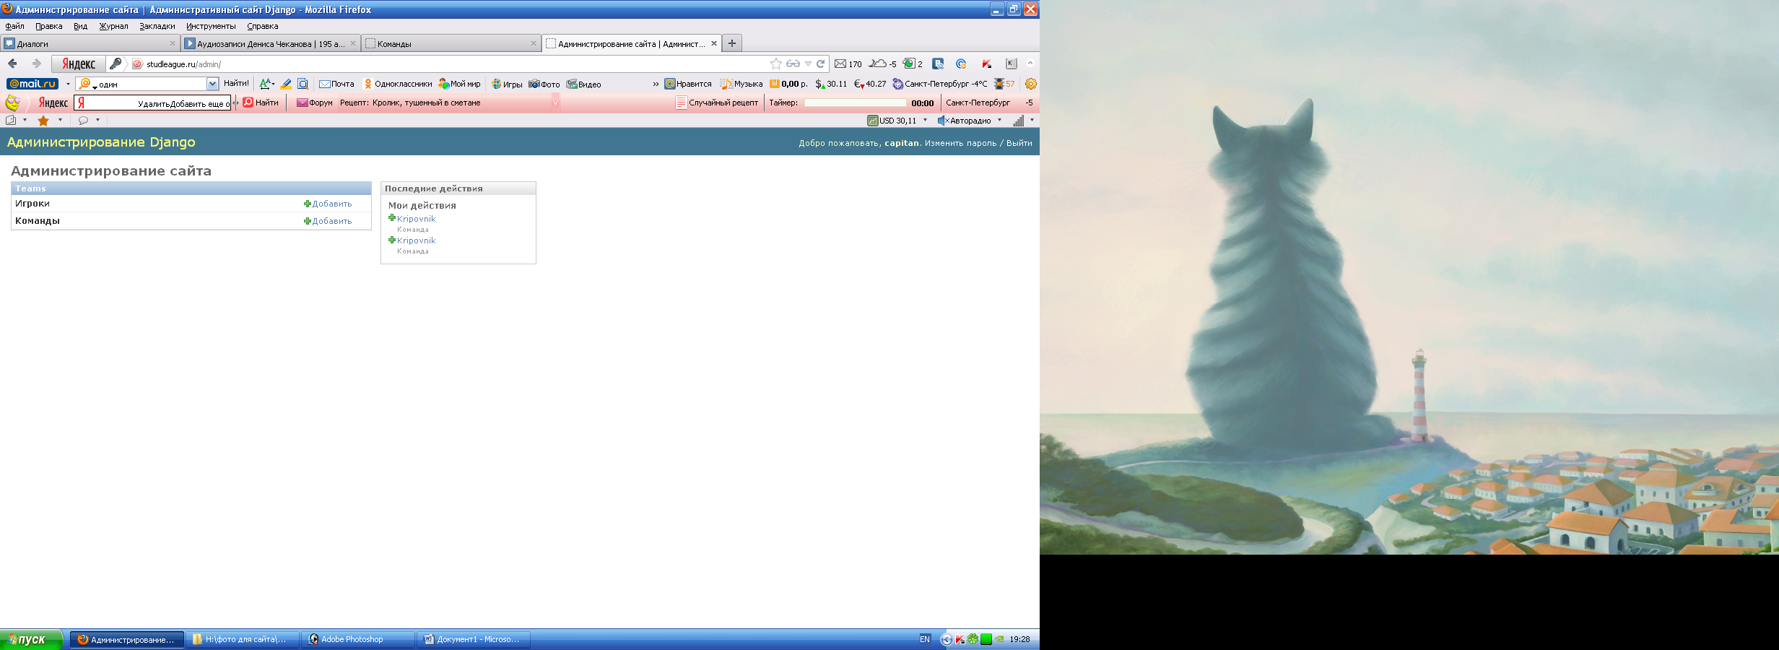
Task: Click the page icon at left of lower toolbar
Action: 11,121
